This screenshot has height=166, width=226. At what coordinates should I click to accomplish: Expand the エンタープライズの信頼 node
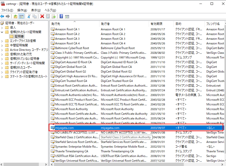click(2, 41)
